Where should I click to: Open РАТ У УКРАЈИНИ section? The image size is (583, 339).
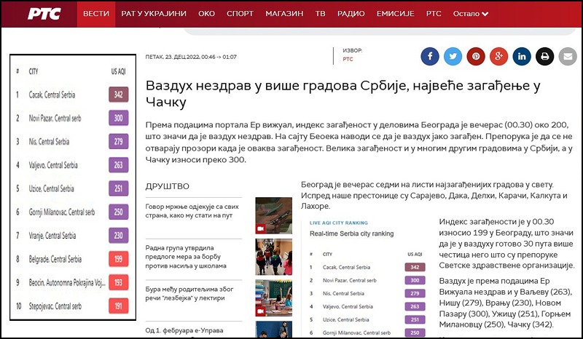click(154, 14)
